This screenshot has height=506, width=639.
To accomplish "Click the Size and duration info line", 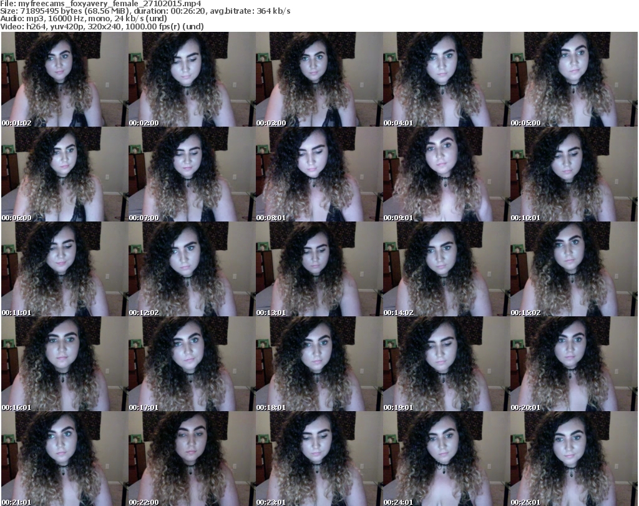I will pos(145,11).
